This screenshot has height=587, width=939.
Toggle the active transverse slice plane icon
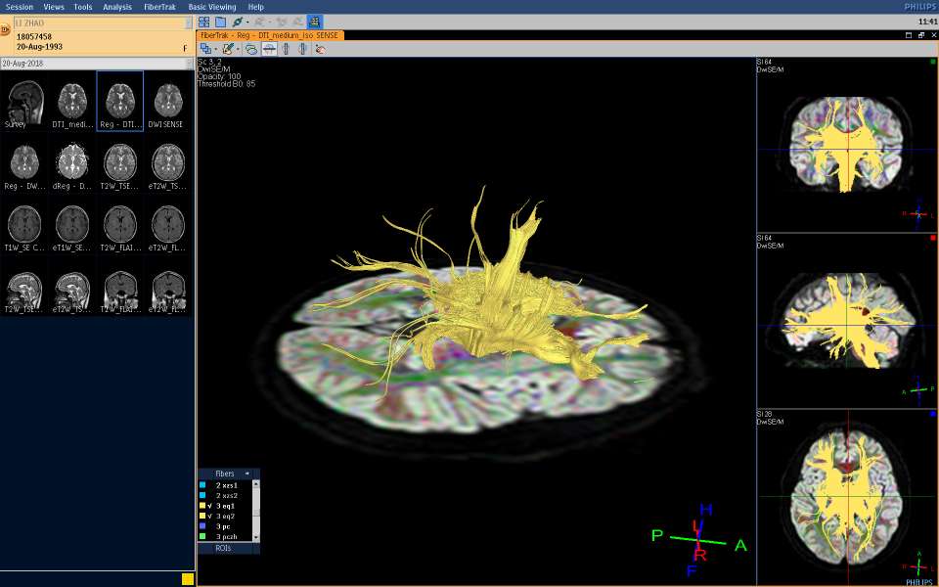click(x=269, y=49)
